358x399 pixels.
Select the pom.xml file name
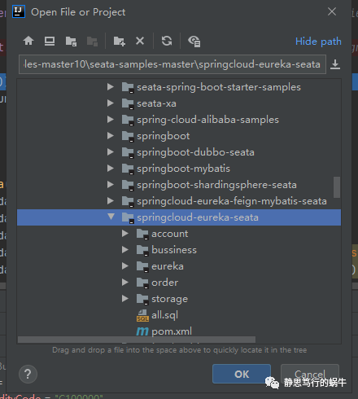point(172,331)
